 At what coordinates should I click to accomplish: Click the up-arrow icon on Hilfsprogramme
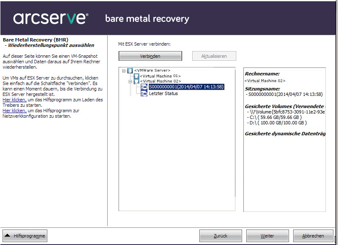8,236
